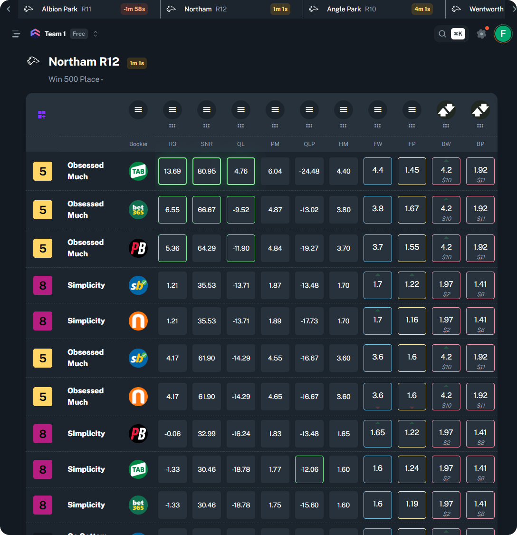This screenshot has height=535, width=517.
Task: Open the SNR column options menu
Action: (x=206, y=110)
